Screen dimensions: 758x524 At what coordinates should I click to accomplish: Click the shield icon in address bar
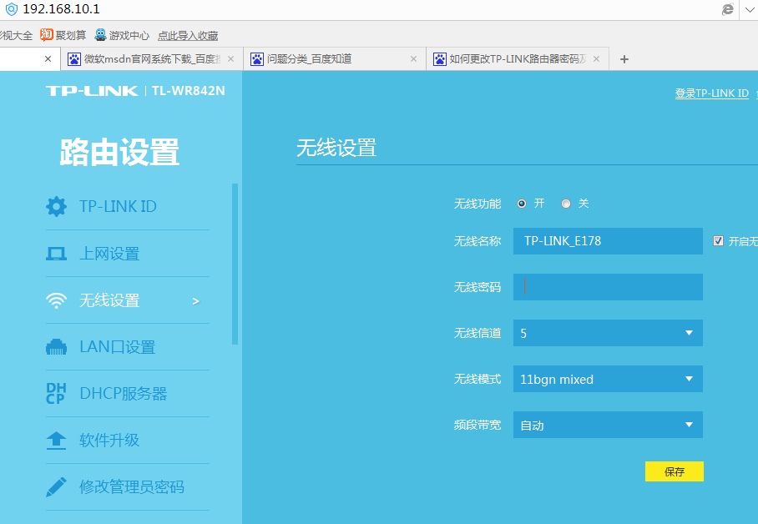(11, 8)
